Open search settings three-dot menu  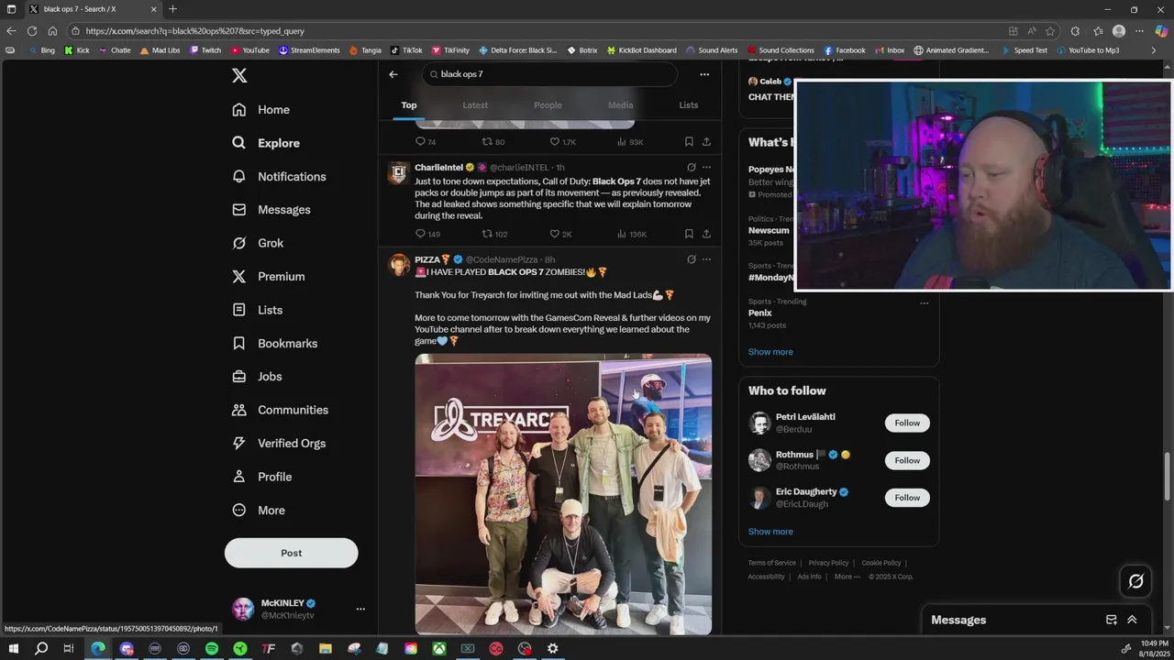coord(704,74)
